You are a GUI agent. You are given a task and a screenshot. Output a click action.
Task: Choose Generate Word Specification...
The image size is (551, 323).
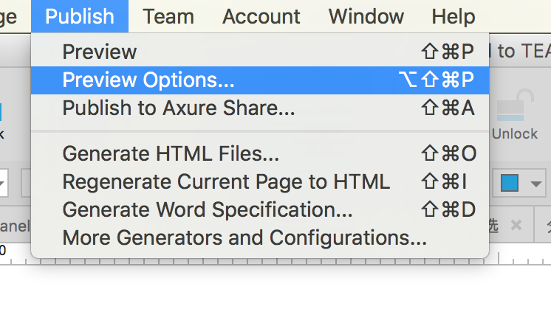[x=260, y=209]
